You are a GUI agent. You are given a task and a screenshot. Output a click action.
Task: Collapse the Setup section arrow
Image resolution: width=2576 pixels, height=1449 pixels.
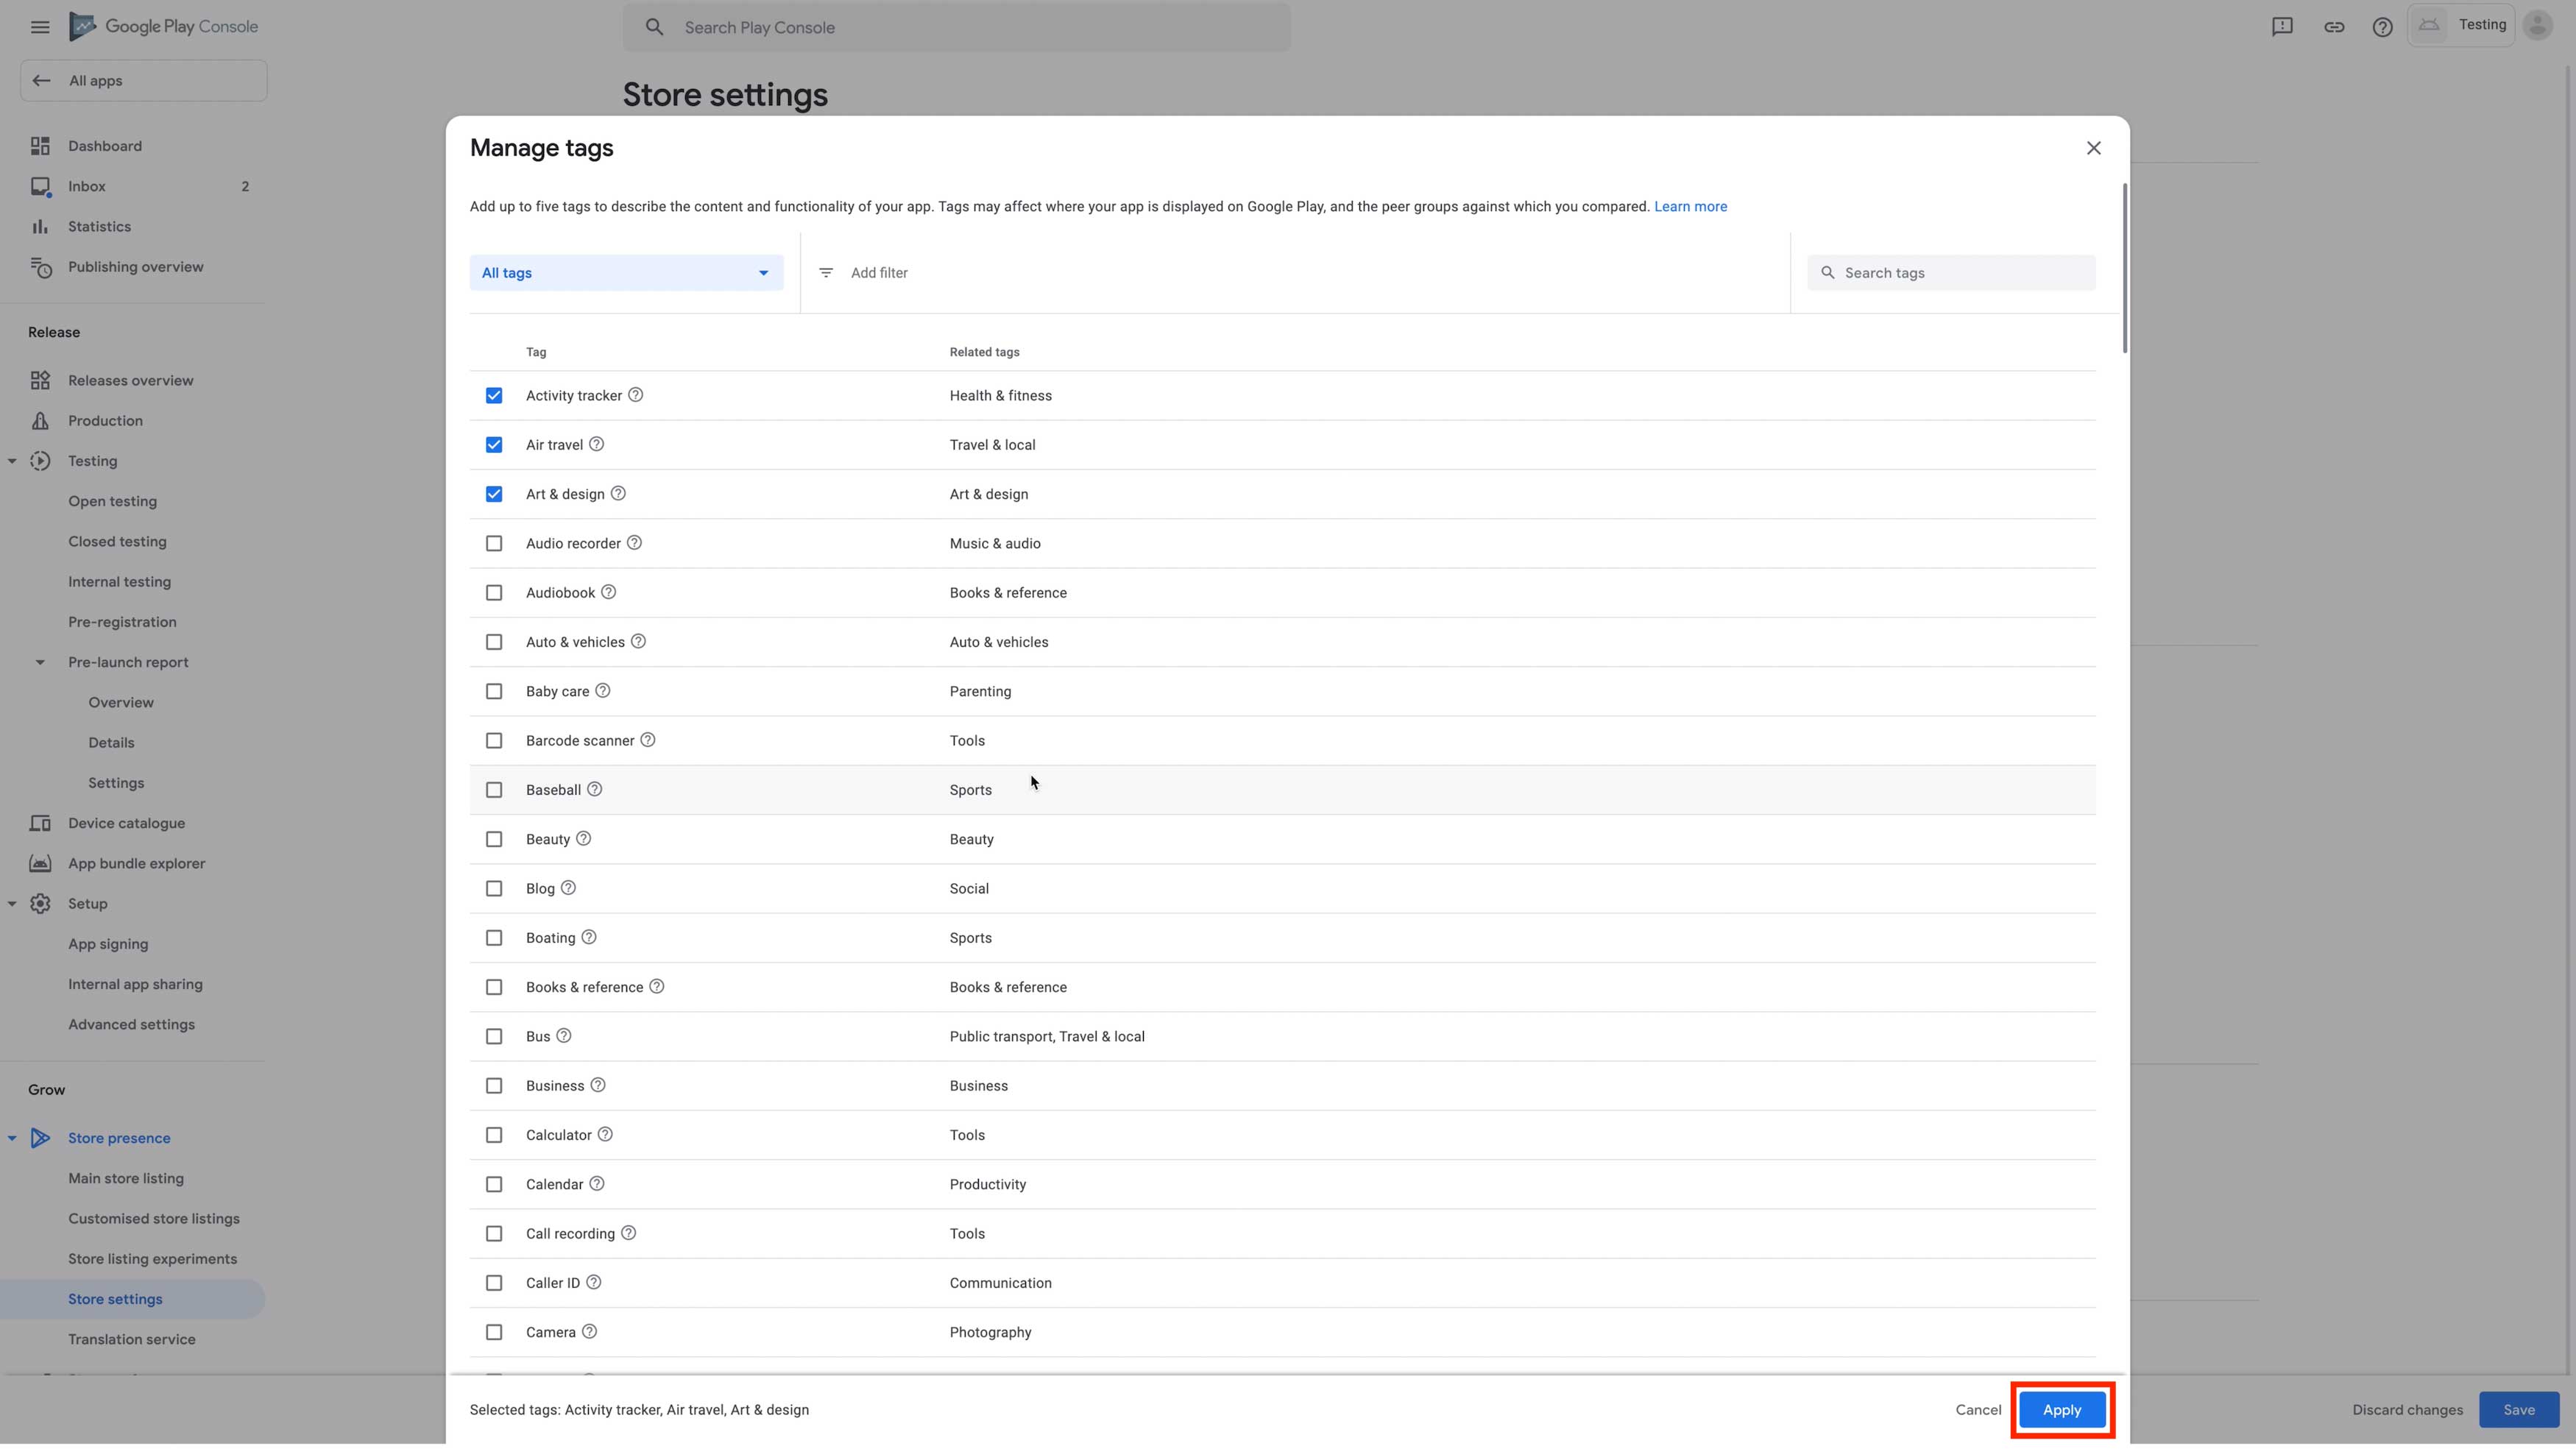(12, 904)
